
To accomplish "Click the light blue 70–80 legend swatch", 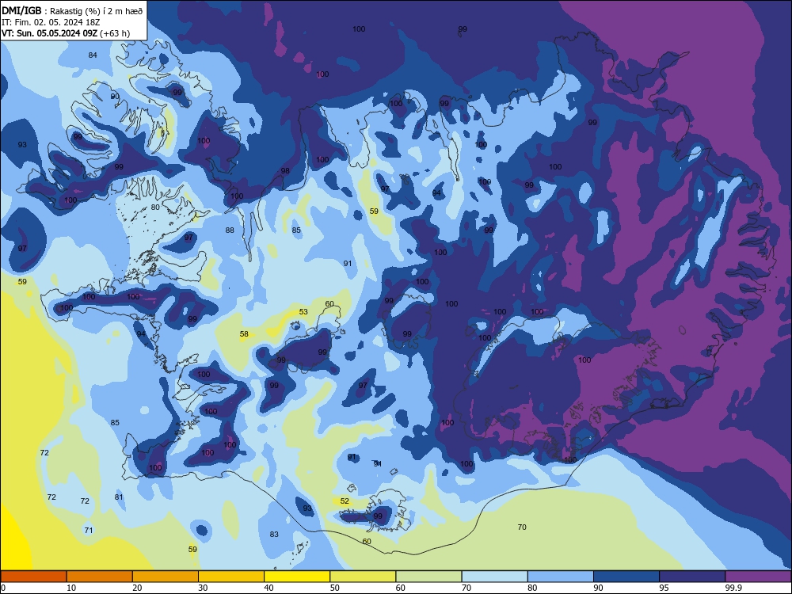I will 494,577.
